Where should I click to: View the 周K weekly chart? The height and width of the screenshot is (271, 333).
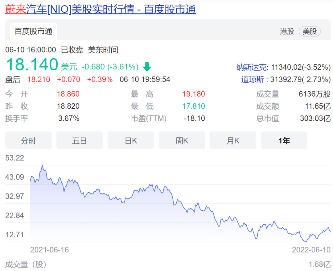182,140
